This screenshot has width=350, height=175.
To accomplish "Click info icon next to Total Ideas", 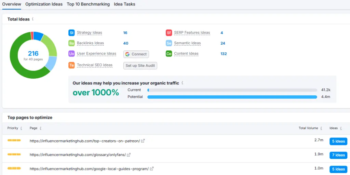I will pyautogui.click(x=33, y=19).
